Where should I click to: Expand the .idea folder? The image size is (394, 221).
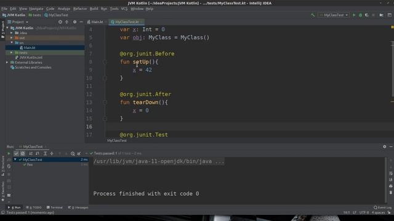12,33
